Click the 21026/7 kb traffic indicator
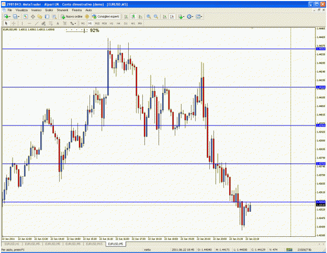The height and width of the screenshot is (253, 327). [305, 250]
